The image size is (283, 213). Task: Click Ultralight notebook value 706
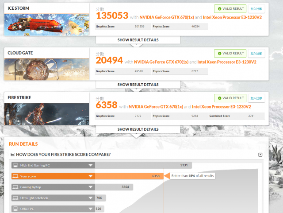(99, 198)
